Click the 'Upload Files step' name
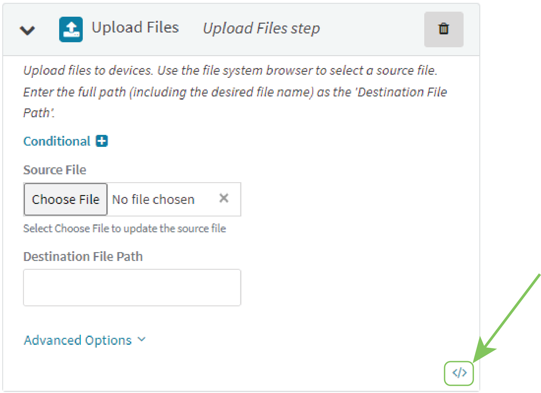Image resolution: width=541 pixels, height=393 pixels. pos(261,28)
